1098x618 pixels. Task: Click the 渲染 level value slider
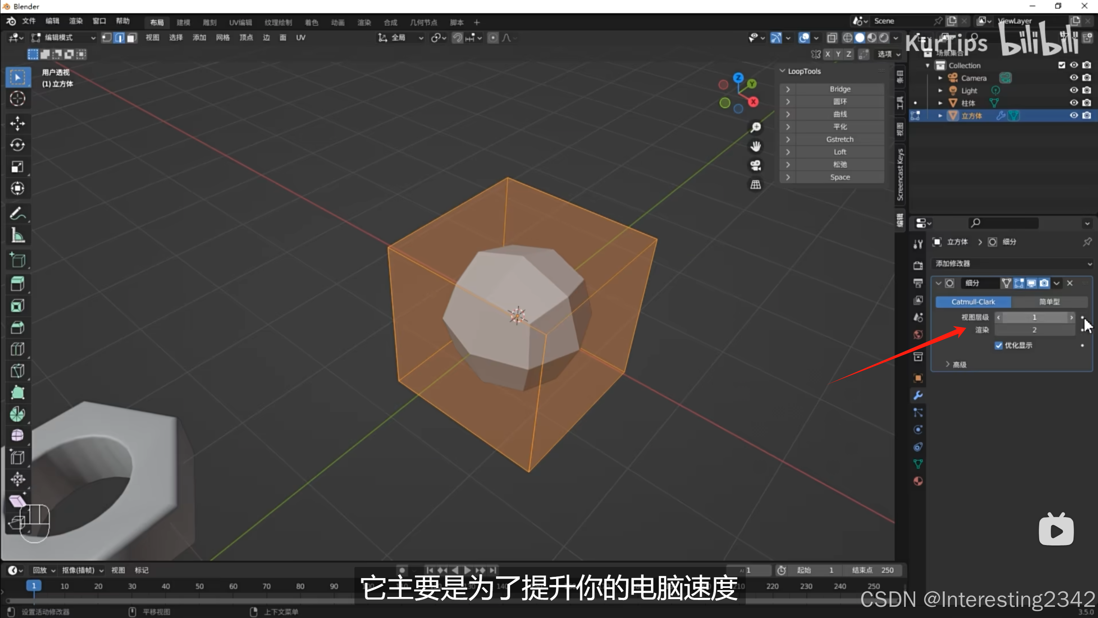click(x=1034, y=330)
